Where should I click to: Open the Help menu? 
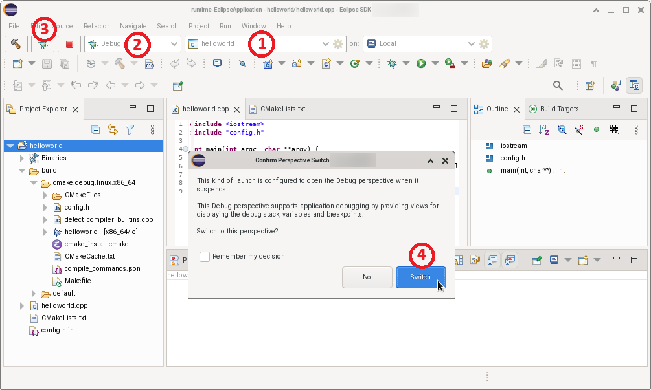[284, 26]
